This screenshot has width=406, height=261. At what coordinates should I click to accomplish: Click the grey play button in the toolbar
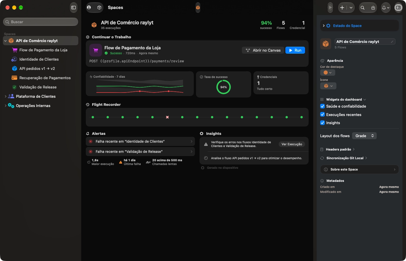[330, 8]
